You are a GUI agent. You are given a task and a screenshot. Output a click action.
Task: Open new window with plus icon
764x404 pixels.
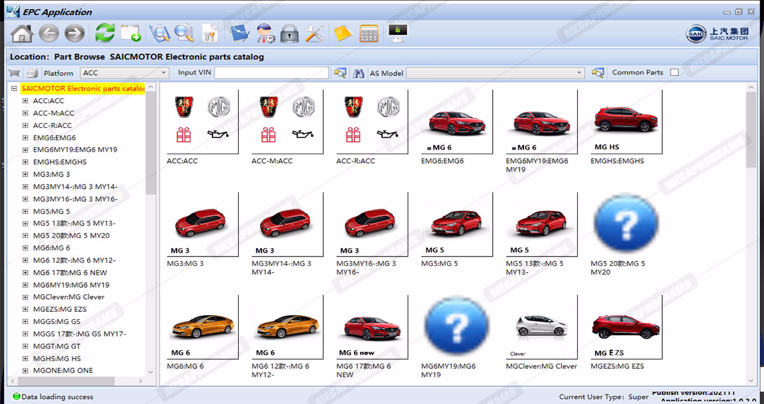131,33
